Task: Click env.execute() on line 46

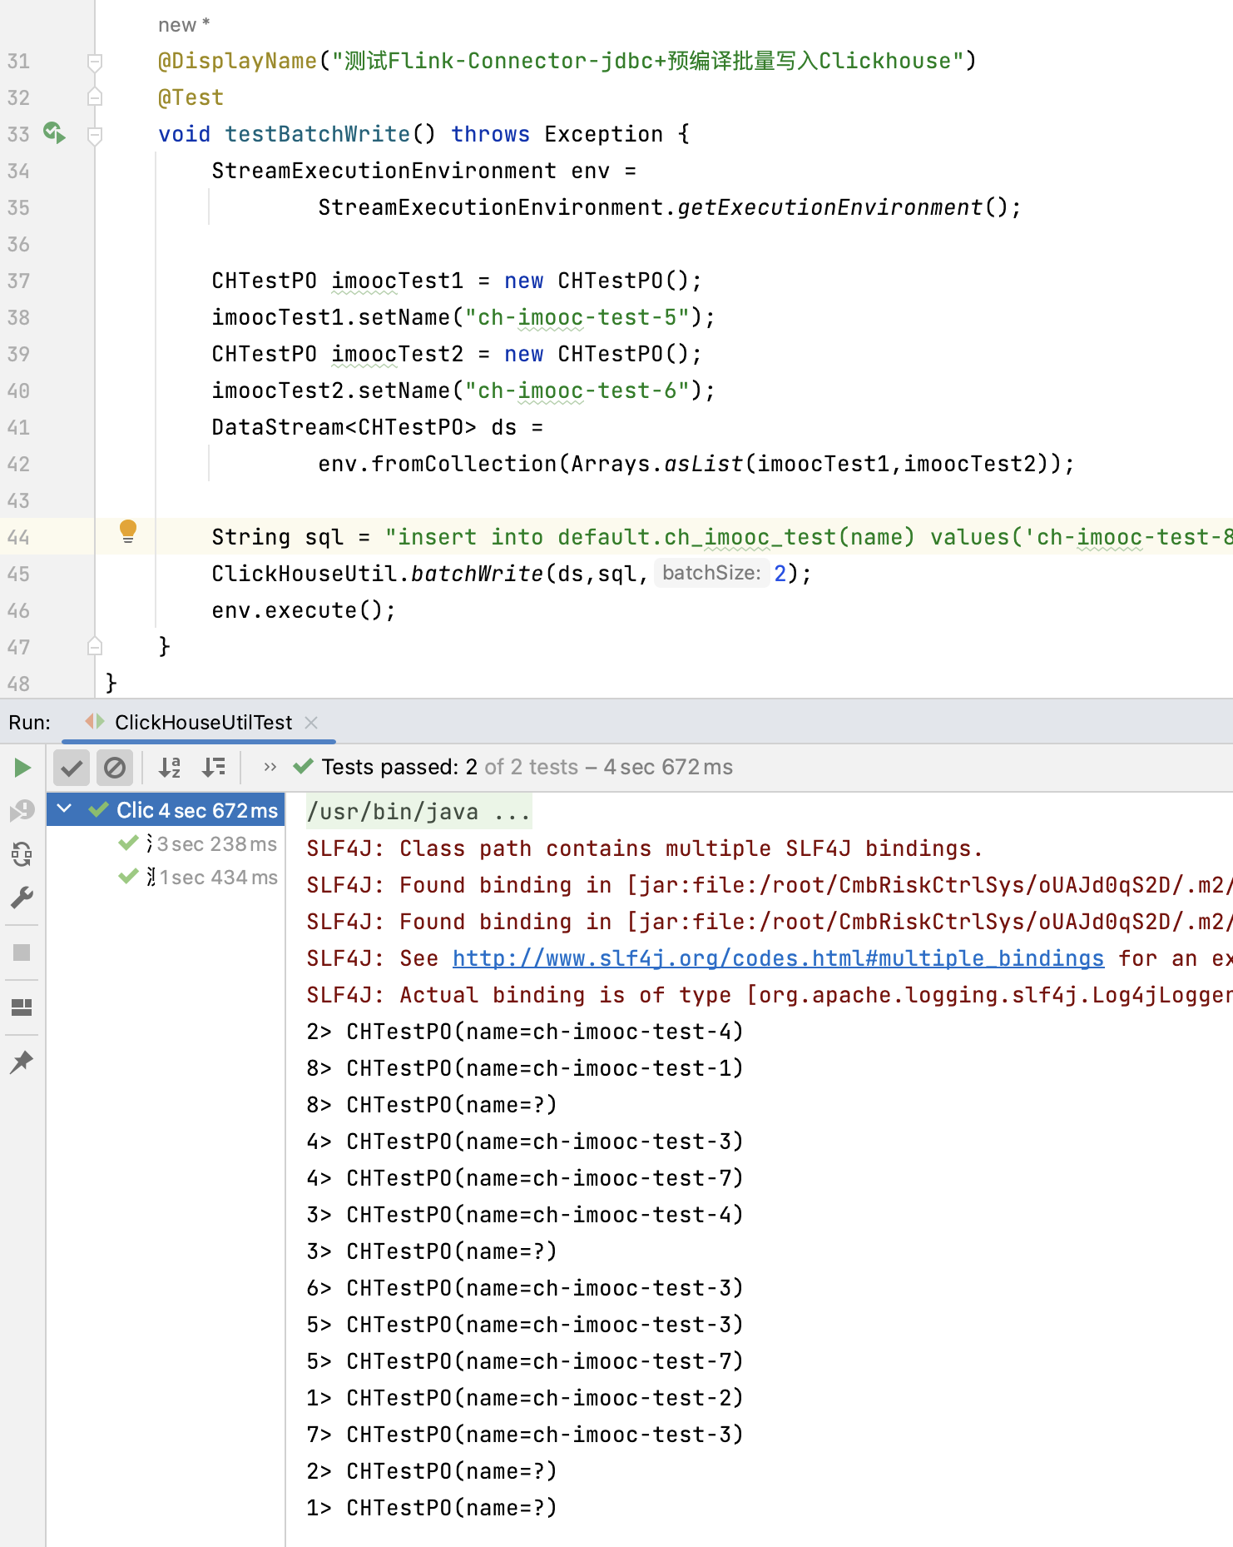Action: pyautogui.click(x=304, y=610)
